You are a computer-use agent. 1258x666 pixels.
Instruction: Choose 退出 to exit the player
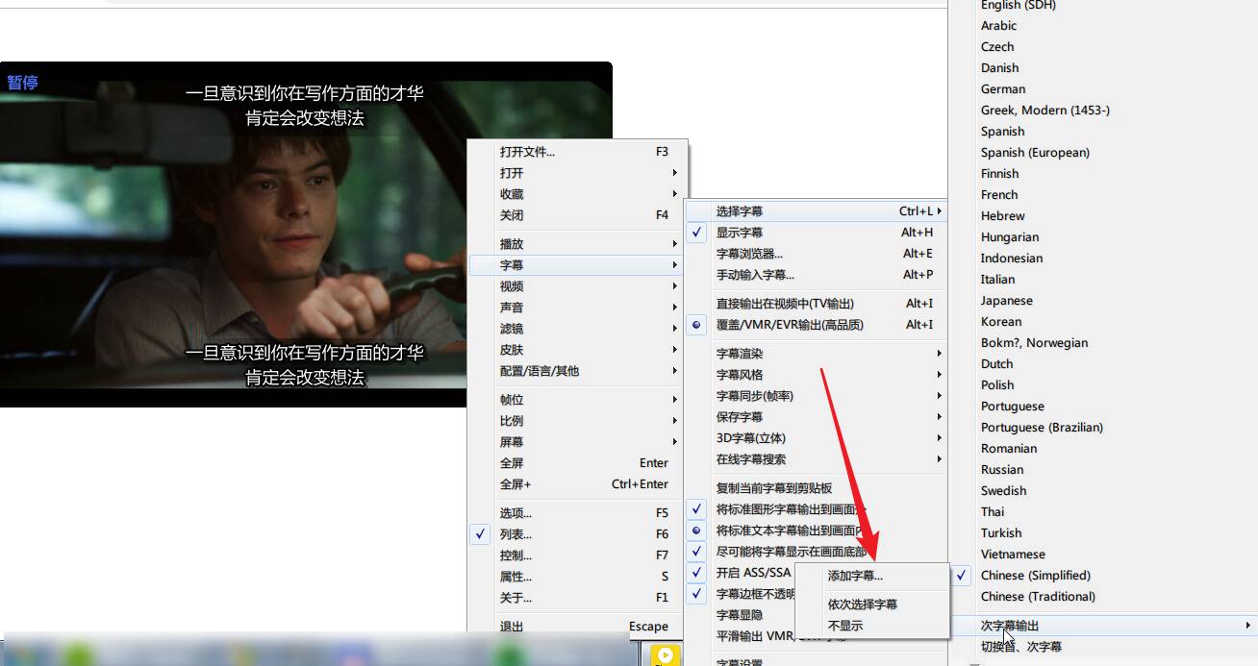[x=512, y=627]
